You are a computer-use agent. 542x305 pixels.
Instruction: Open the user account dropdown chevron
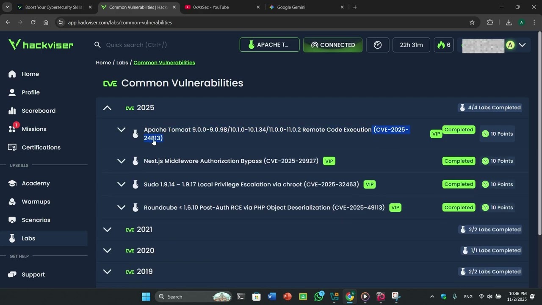pos(523,45)
